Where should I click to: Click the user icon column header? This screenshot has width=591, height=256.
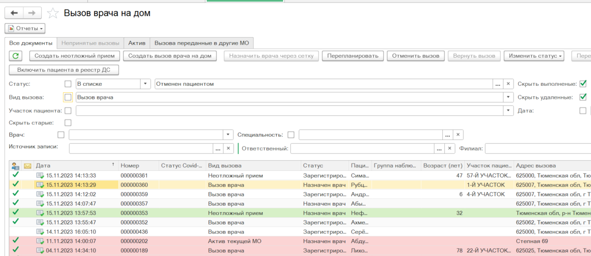tap(15, 166)
